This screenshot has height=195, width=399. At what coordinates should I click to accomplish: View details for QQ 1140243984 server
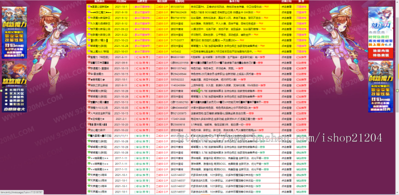[x=286, y=85]
